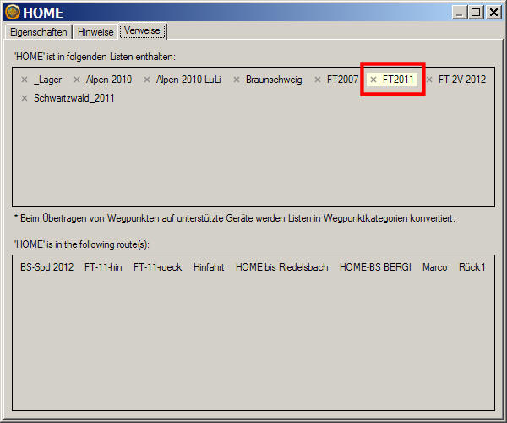Open the Rück1 route

click(x=472, y=267)
